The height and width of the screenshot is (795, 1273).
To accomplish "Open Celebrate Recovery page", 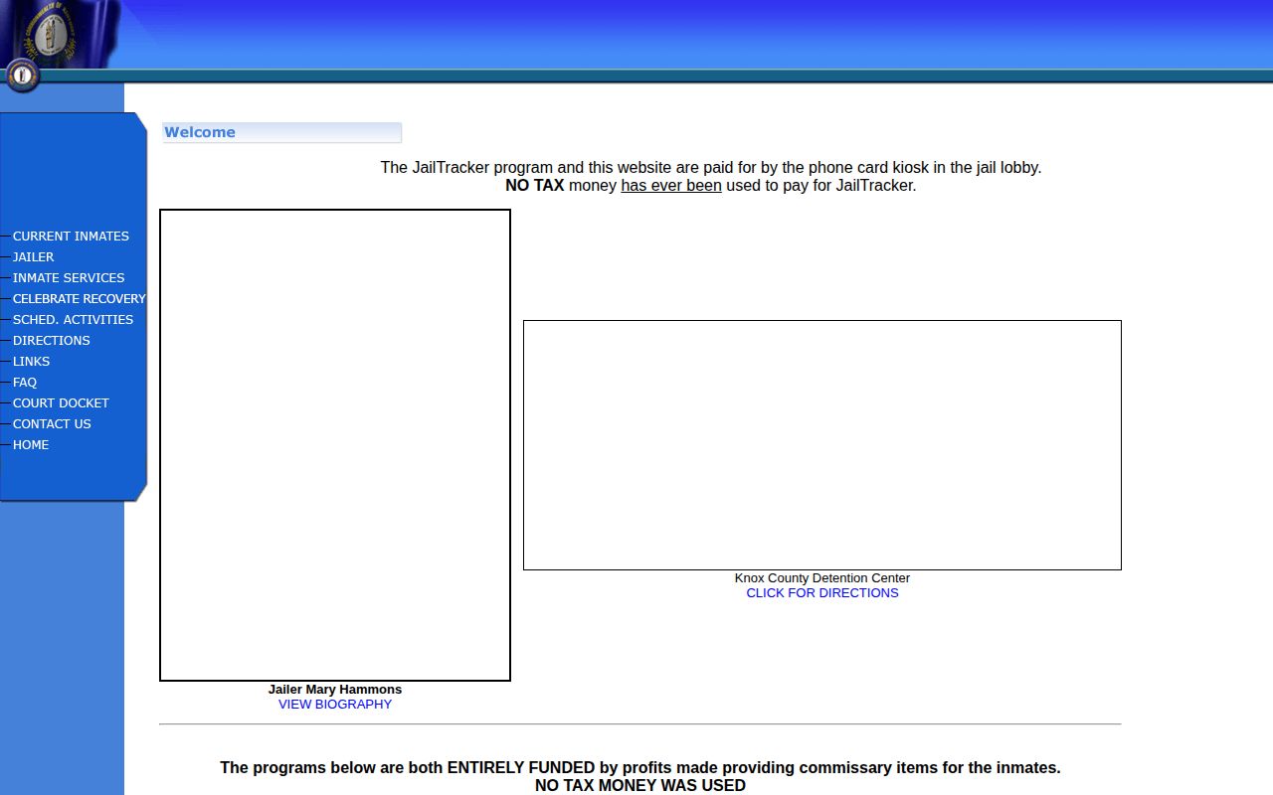I will (79, 298).
